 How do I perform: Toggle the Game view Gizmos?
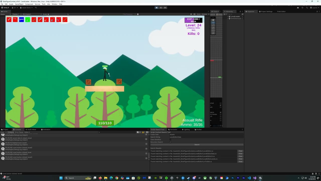[x=204, y=14]
